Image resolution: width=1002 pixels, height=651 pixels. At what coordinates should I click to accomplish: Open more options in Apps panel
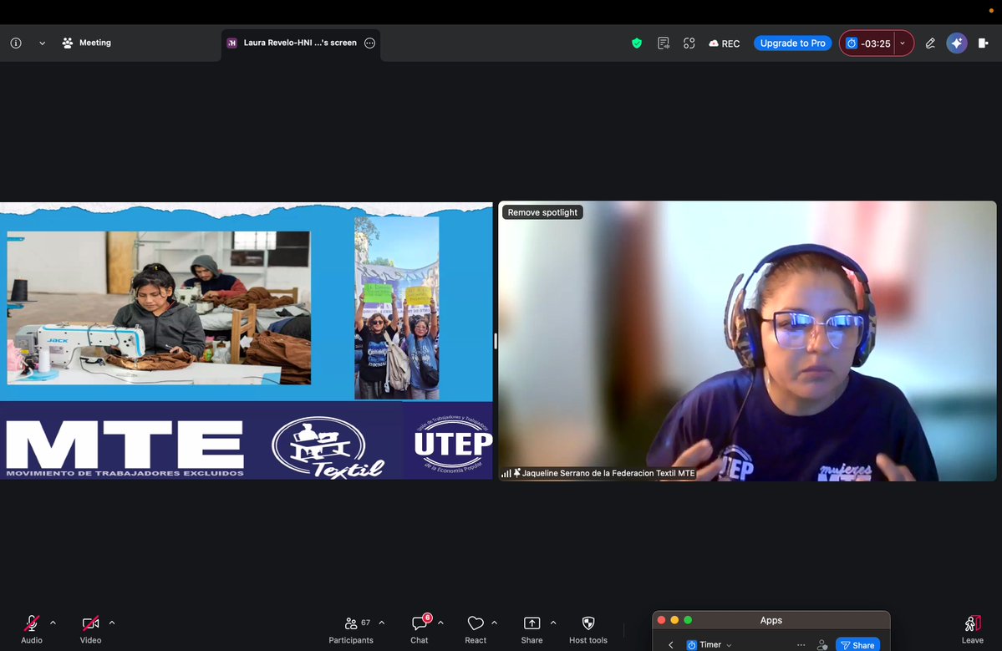tap(801, 644)
